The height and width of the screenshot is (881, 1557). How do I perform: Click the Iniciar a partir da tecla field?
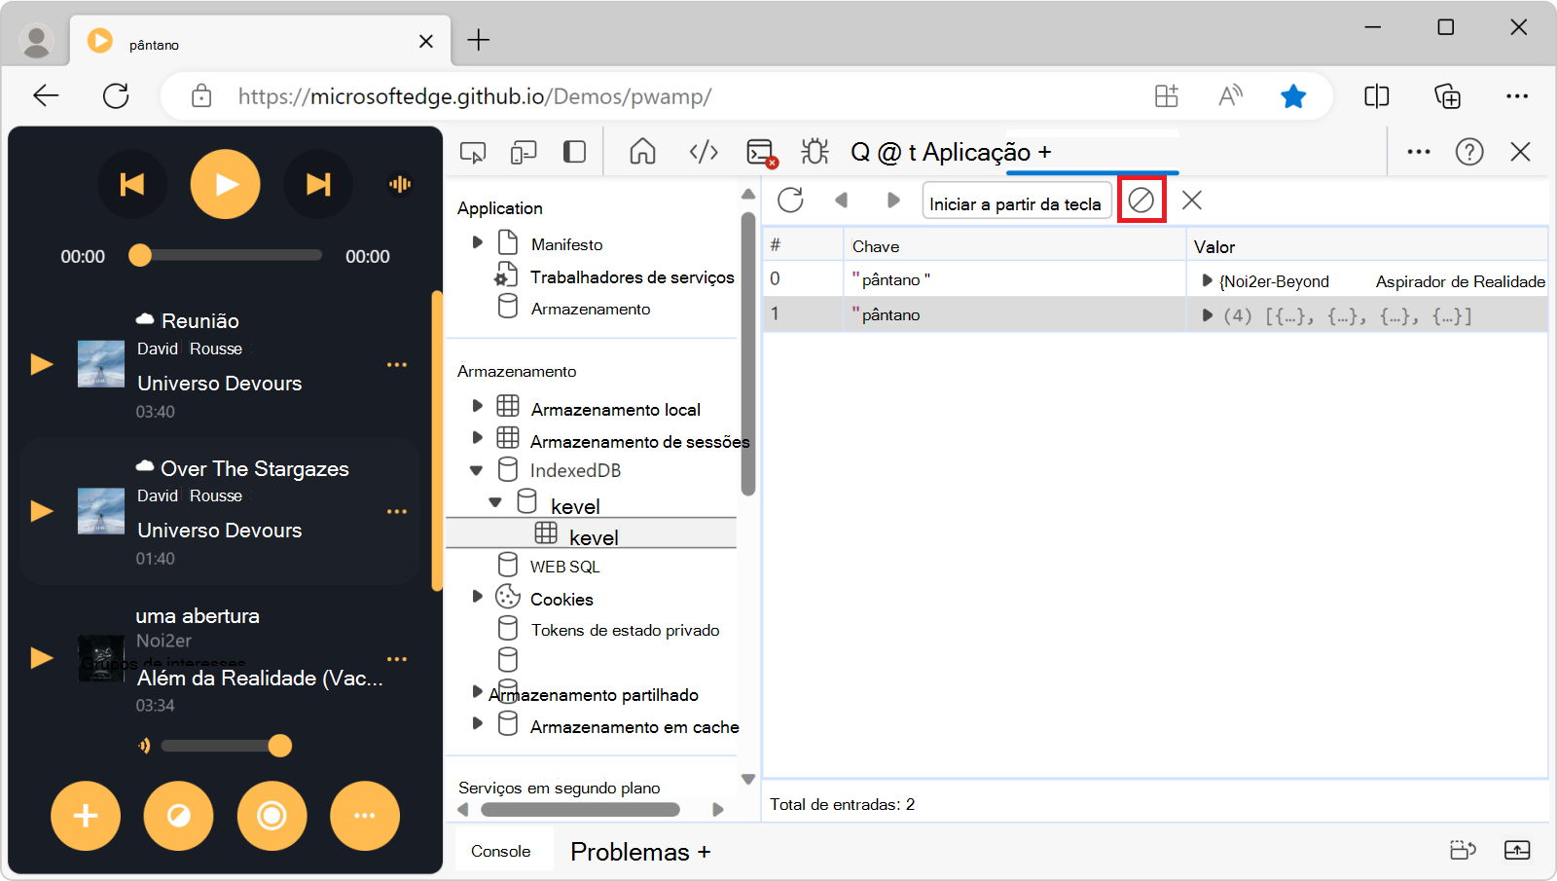(x=1016, y=202)
